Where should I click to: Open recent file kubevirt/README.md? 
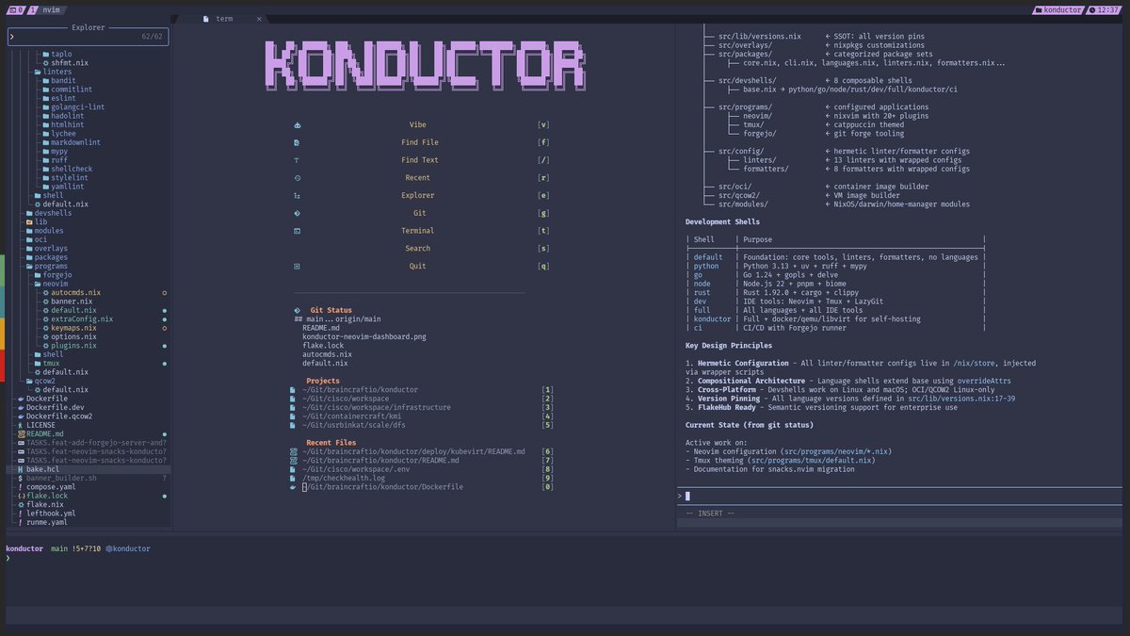[413, 451]
